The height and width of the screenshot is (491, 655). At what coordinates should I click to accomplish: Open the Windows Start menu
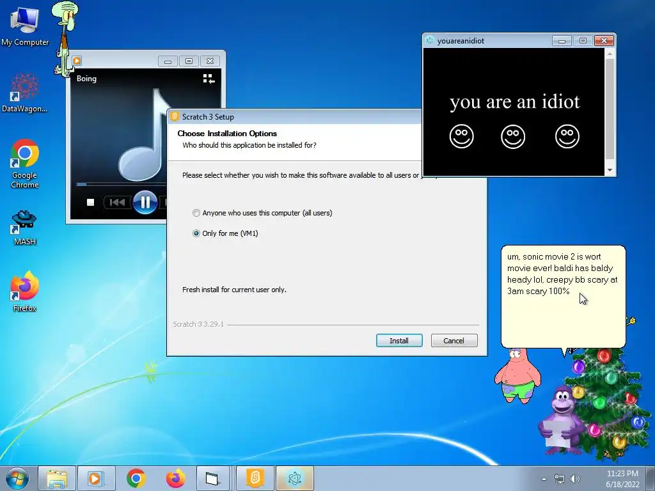17,478
